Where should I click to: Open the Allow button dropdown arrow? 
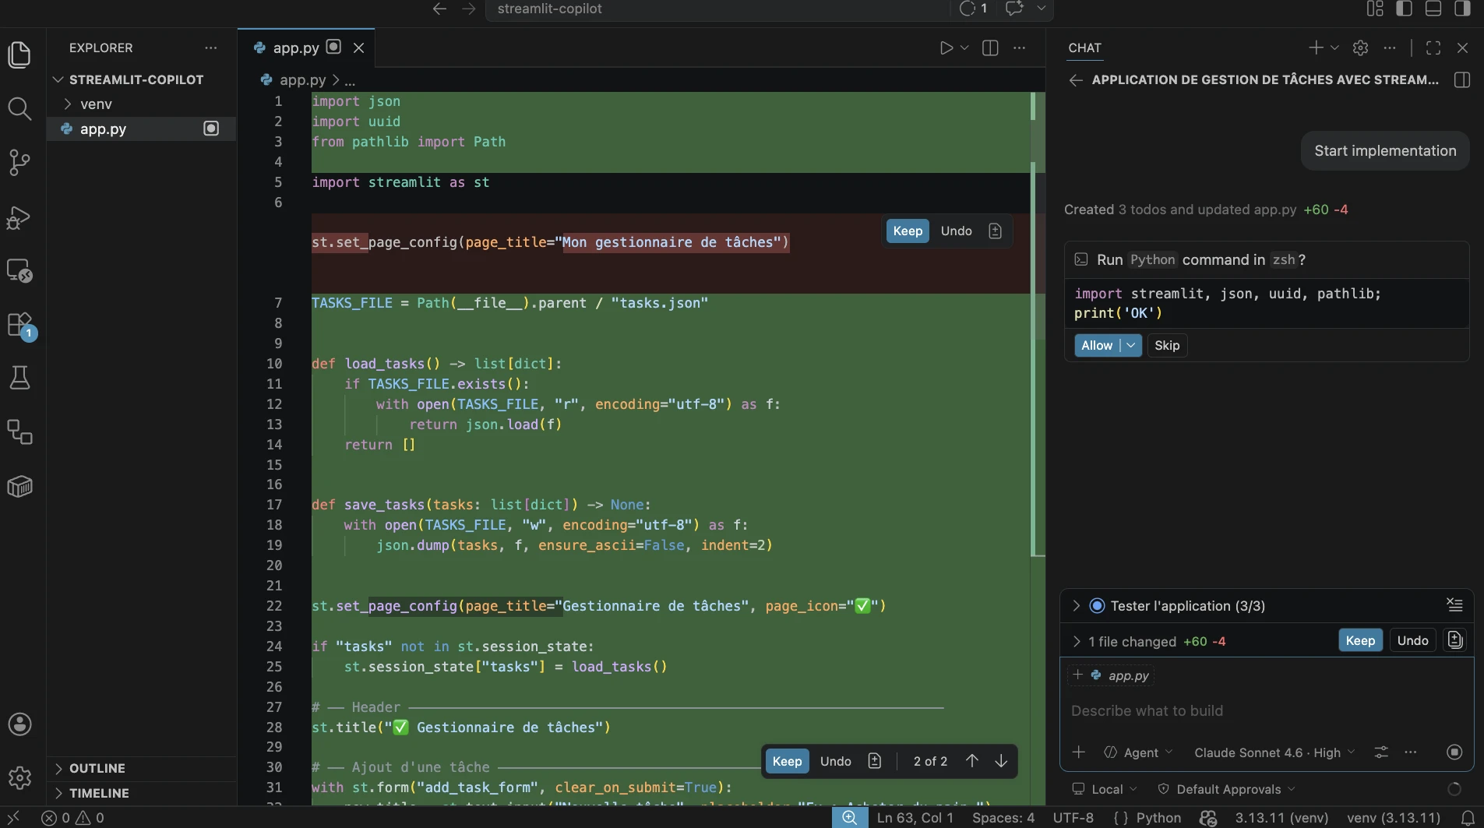point(1131,346)
